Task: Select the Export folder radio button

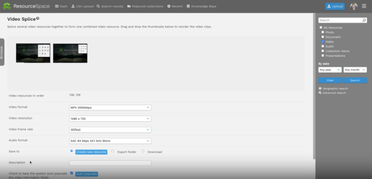Action: click(x=112, y=151)
